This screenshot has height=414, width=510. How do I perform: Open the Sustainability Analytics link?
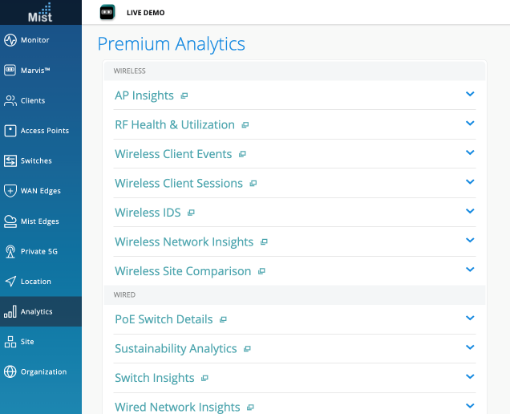point(176,348)
